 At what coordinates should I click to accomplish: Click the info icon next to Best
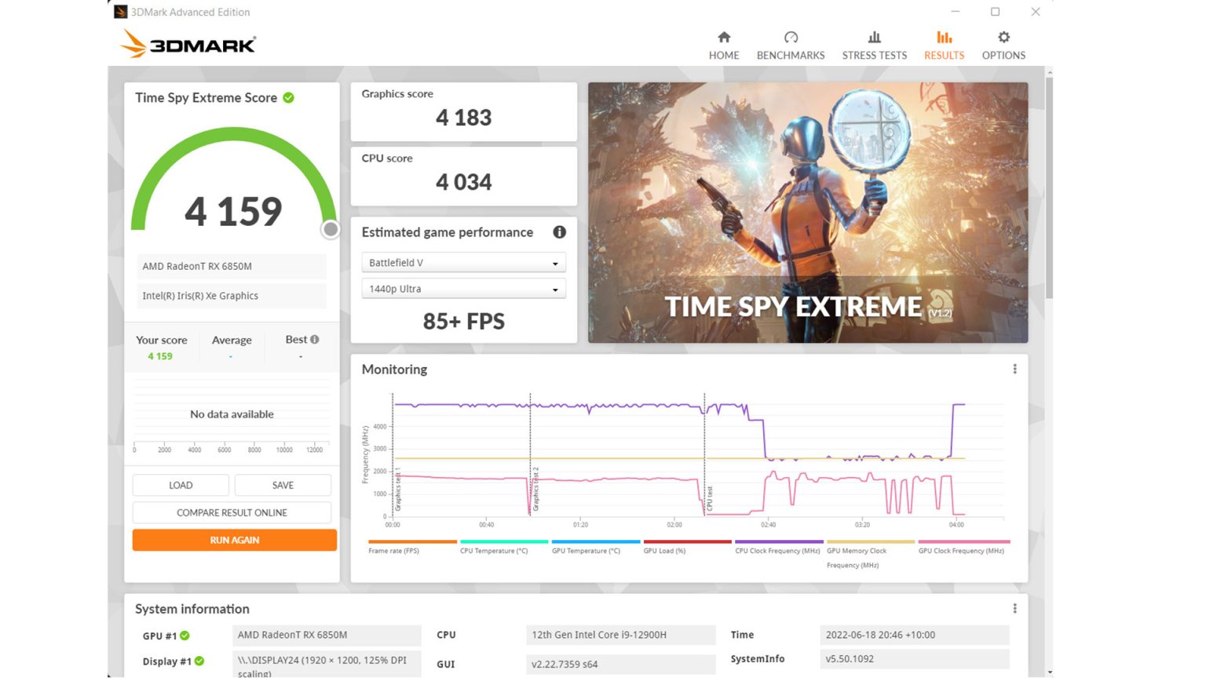[315, 340]
